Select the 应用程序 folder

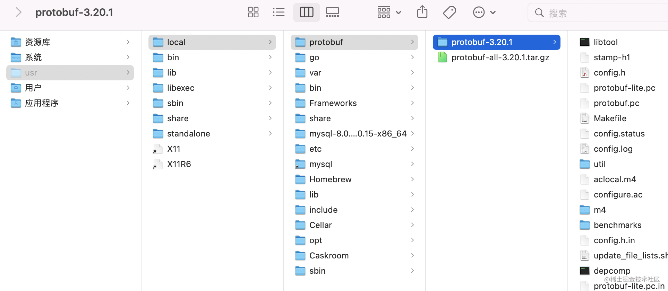pos(70,103)
